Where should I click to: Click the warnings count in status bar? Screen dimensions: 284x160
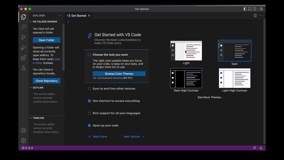[x=31, y=148]
